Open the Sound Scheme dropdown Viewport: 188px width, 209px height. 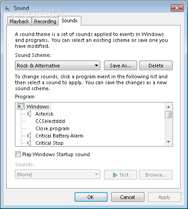[x=58, y=66]
